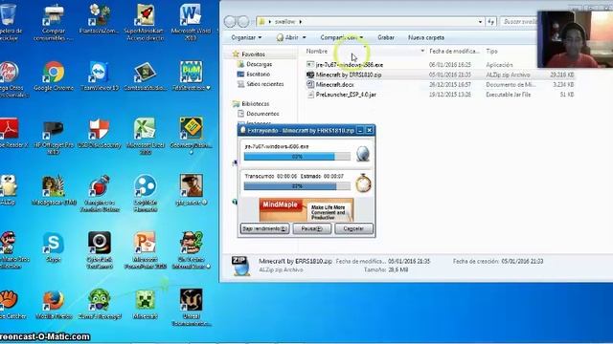The width and height of the screenshot is (613, 344).
Task: Click Nueva carpeta in the toolbar
Action: (x=426, y=37)
